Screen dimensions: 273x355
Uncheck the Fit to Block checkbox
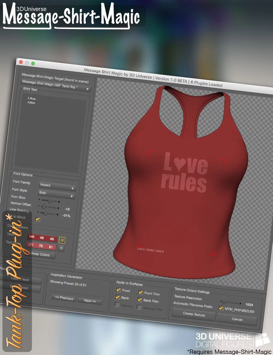[38, 219]
